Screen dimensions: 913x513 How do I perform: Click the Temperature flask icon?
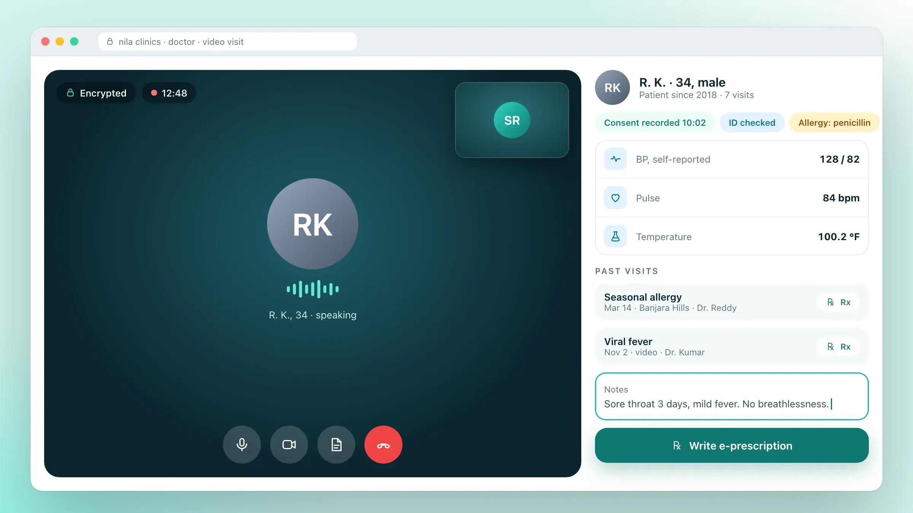point(615,237)
